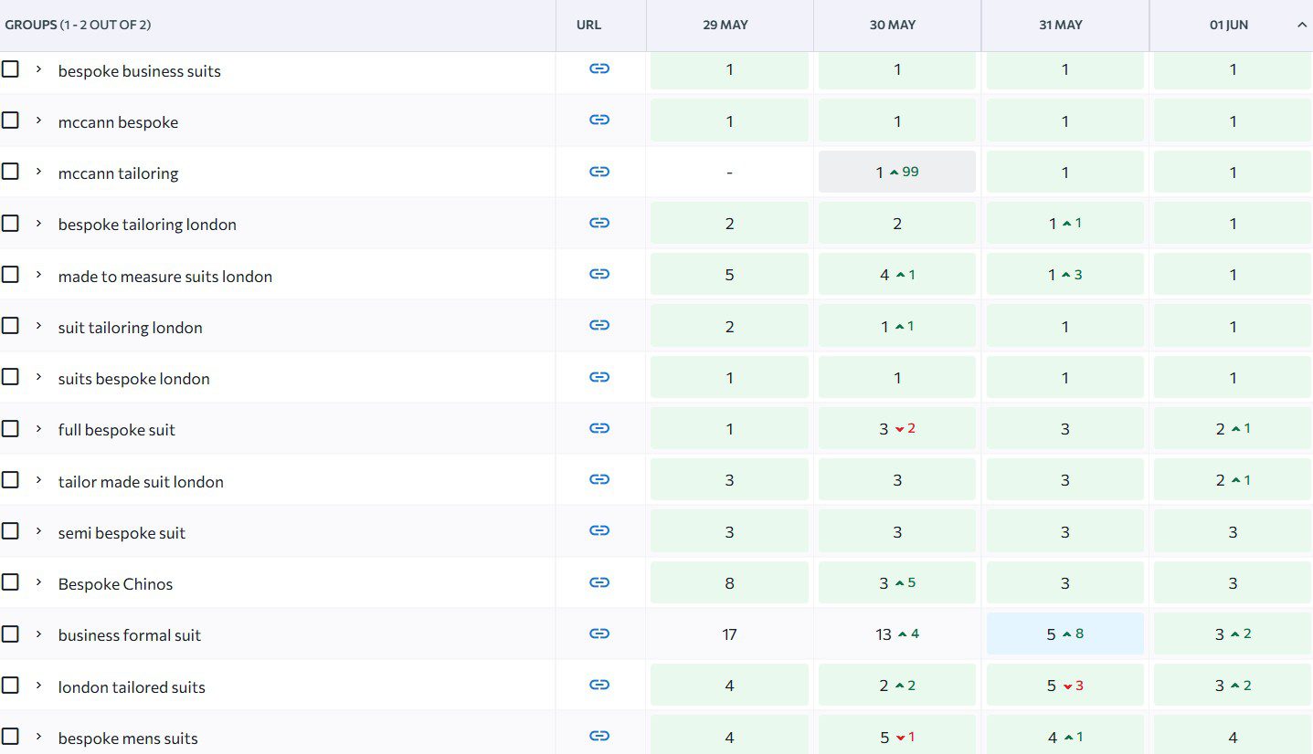
Task: Check the semi bespoke suit row box
Action: tap(10, 531)
